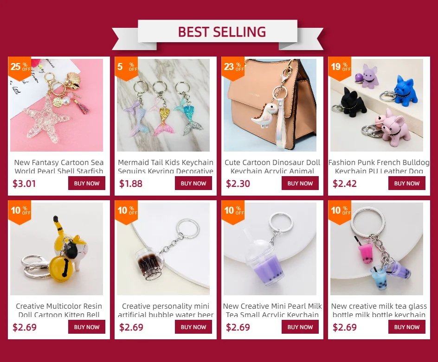Image resolution: width=438 pixels, height=362 pixels.
Task: Click the 19% off badge on bulldog keychain
Action: [x=340, y=69]
